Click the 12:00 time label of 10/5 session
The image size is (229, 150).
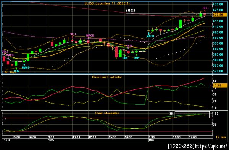[x=92, y=137]
